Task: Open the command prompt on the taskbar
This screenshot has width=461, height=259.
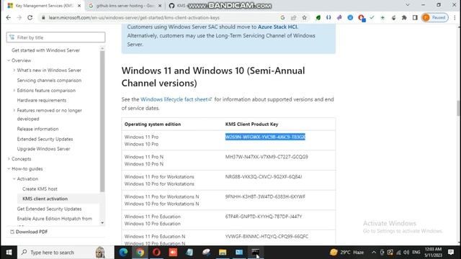Action: 255,253
